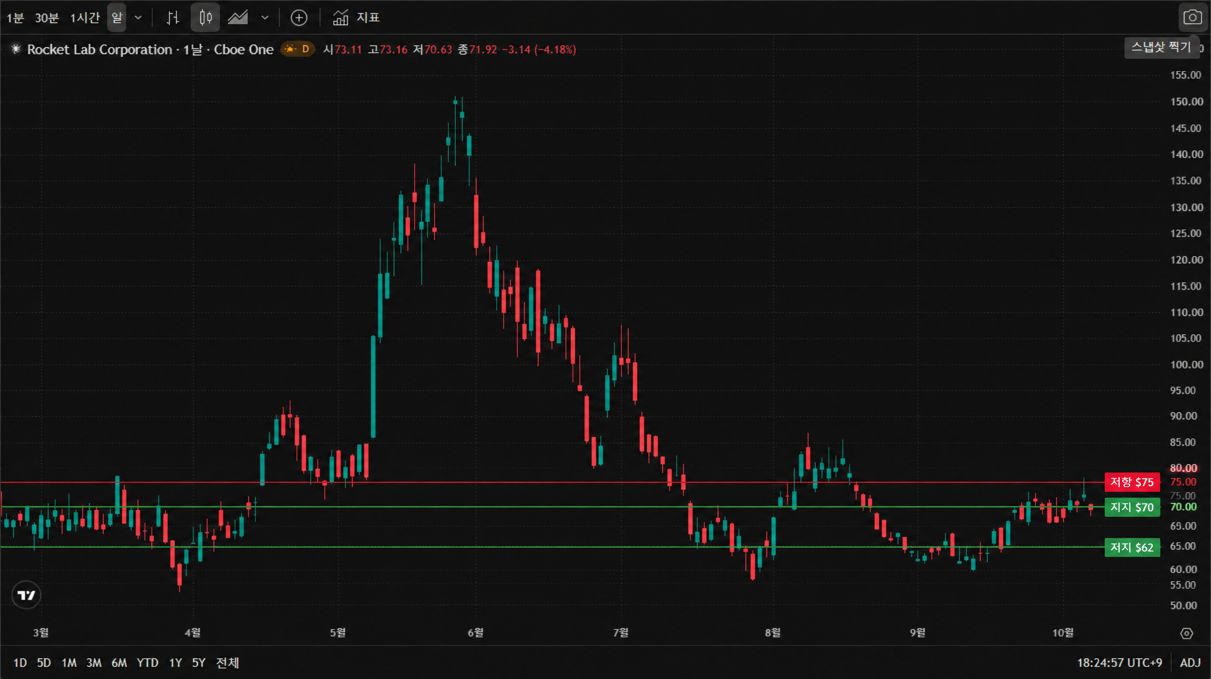
Task: Switch to bar chart style icon
Action: pyautogui.click(x=173, y=18)
